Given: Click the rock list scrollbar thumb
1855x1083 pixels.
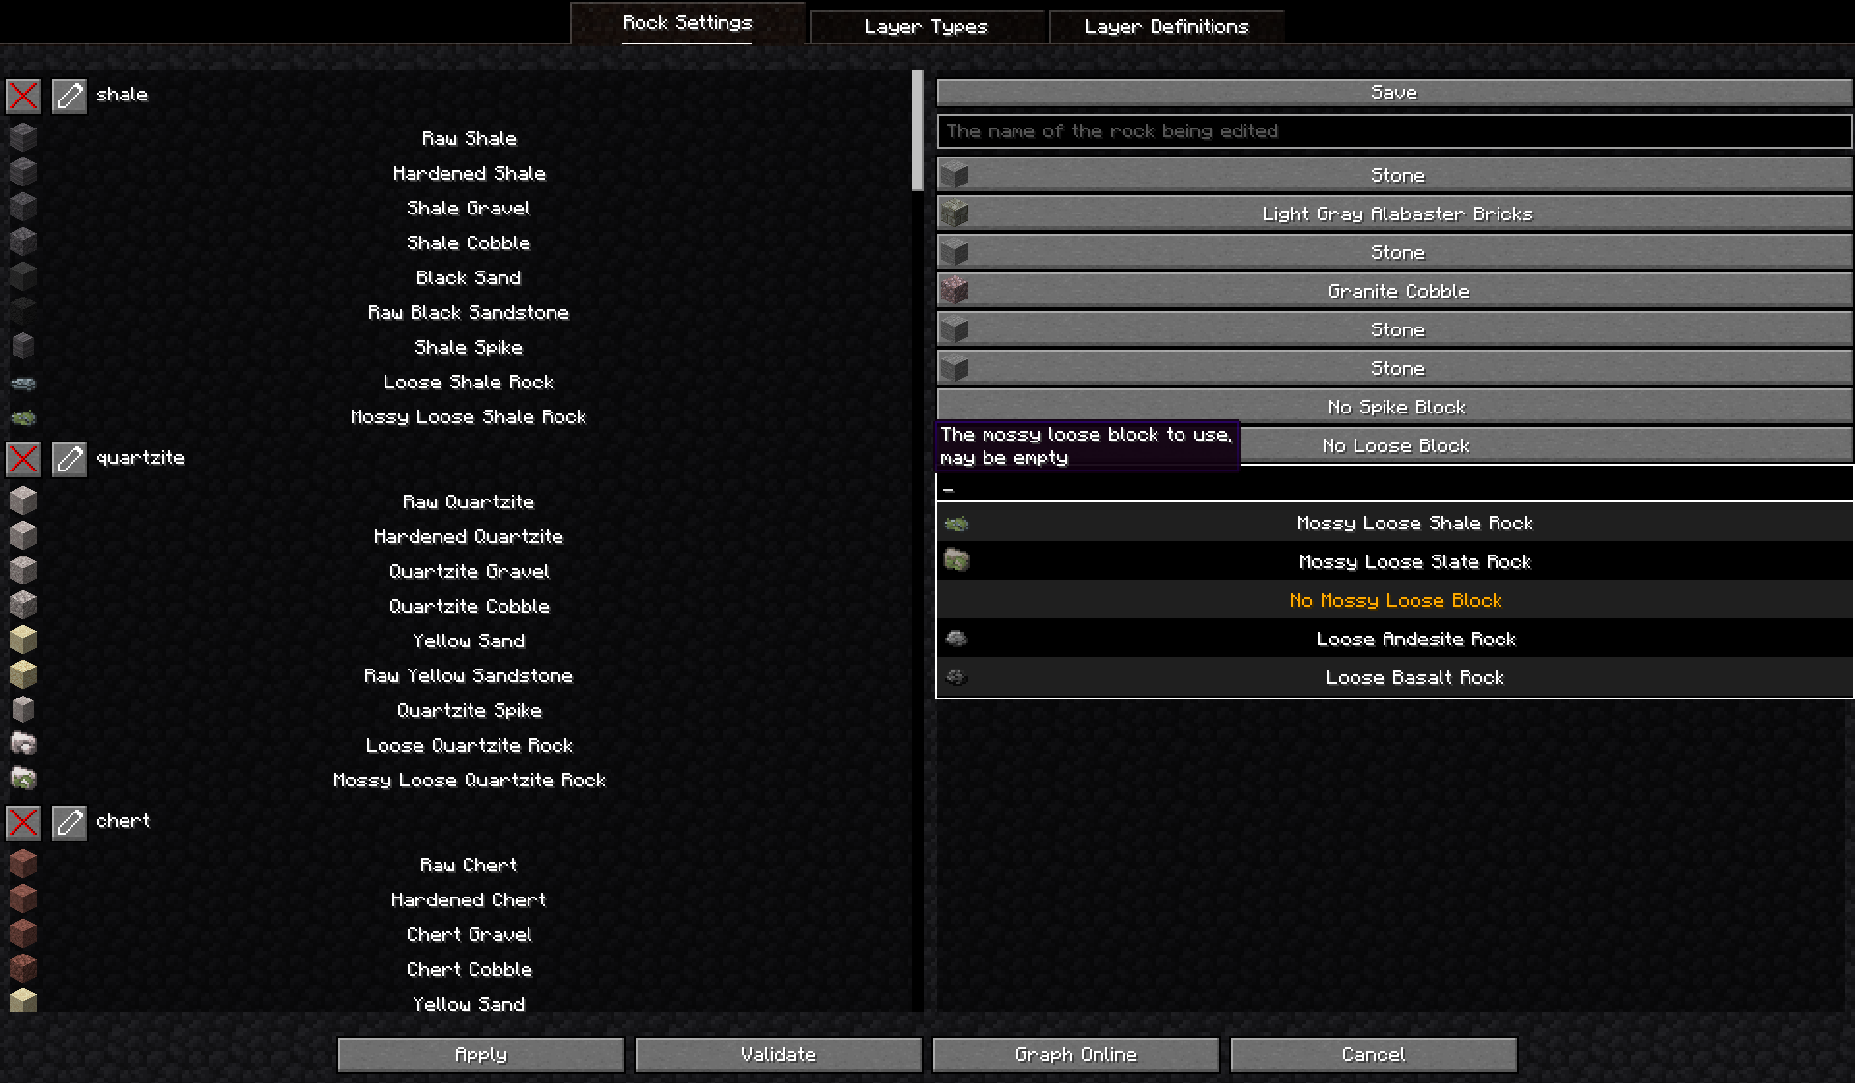Looking at the screenshot, I should [x=917, y=130].
